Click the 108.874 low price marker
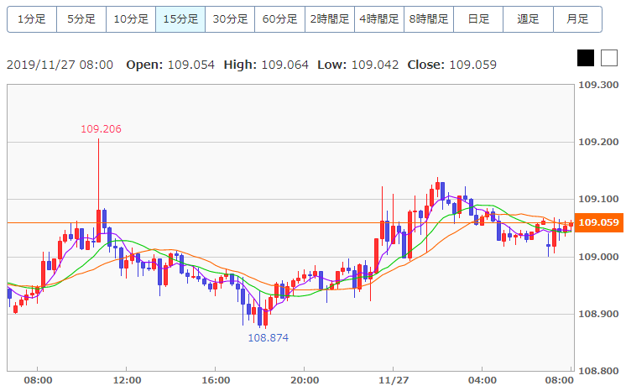 [x=269, y=338]
